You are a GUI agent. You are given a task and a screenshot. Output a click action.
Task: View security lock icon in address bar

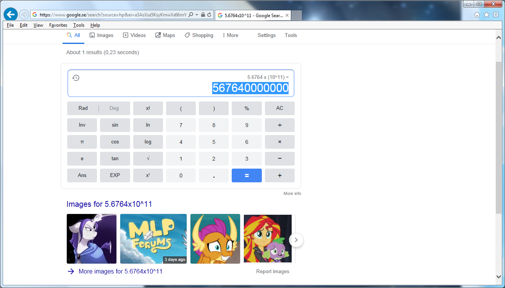pos(203,14)
